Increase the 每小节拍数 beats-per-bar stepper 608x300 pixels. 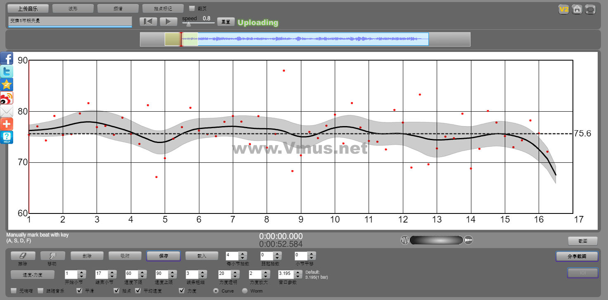(x=243, y=254)
